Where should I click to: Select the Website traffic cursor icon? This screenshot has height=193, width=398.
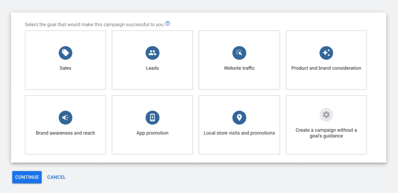239,53
